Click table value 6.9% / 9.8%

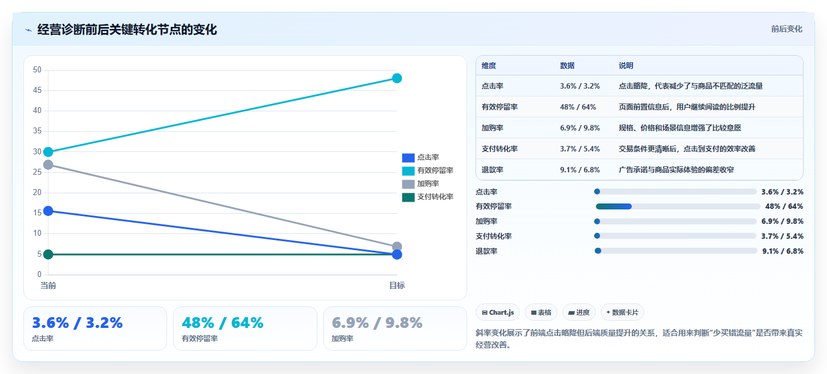(x=580, y=128)
